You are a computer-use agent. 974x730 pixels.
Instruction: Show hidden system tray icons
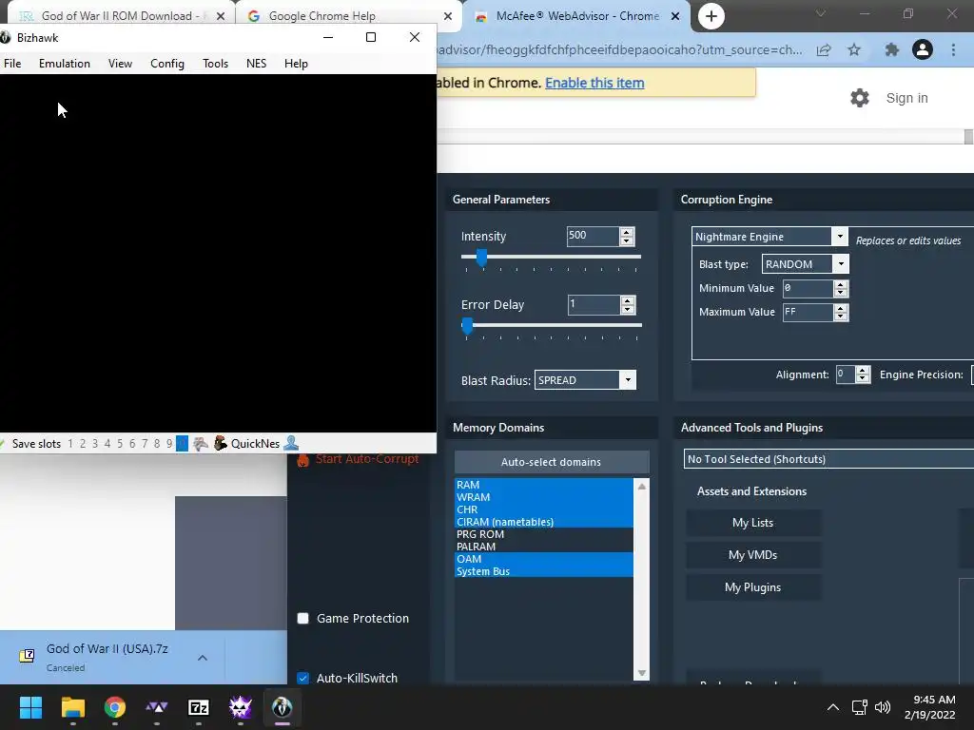pyautogui.click(x=833, y=707)
